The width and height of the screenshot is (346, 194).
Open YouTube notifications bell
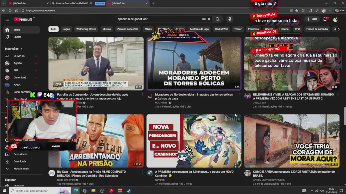click(x=325, y=19)
